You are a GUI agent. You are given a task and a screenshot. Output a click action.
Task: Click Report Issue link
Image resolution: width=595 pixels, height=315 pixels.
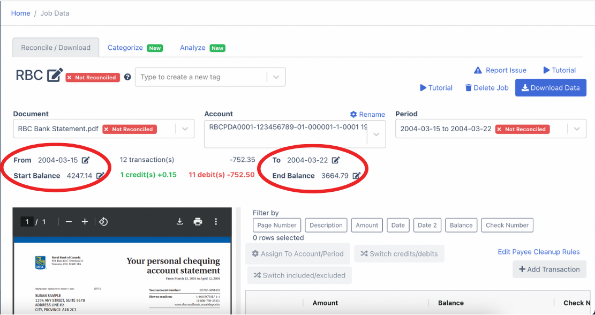pos(500,70)
